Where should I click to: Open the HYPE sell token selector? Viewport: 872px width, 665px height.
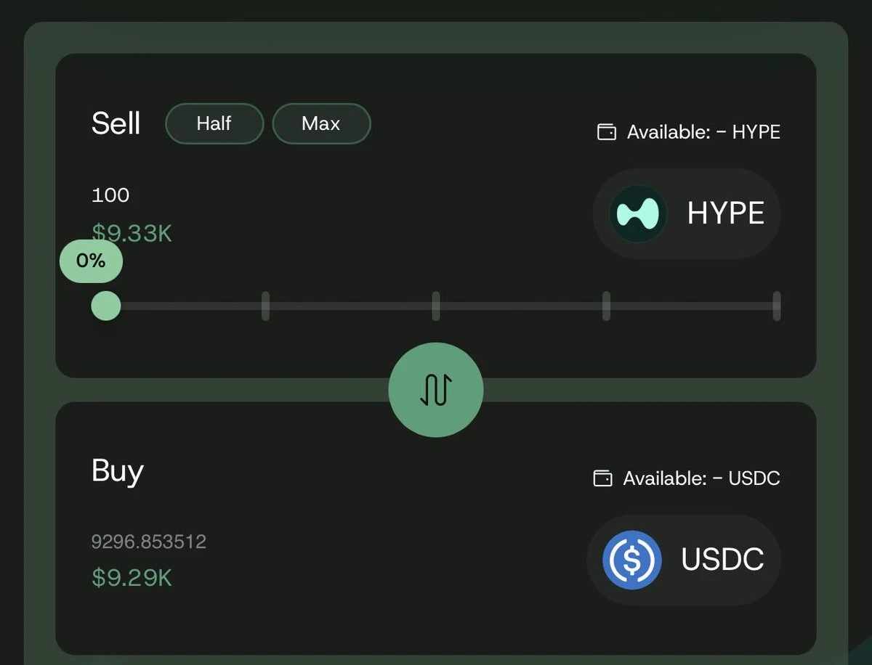tap(687, 213)
